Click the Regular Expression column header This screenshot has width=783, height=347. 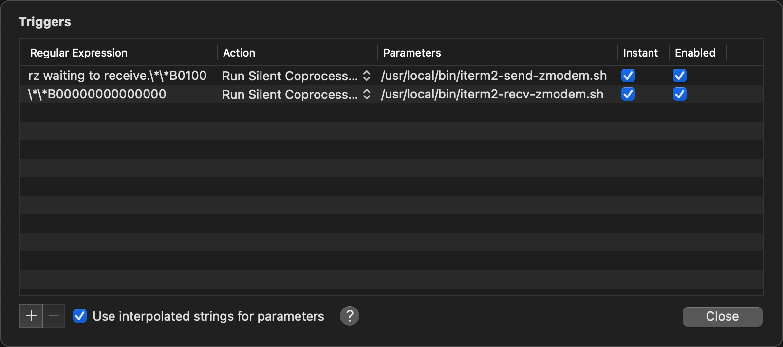(x=78, y=53)
